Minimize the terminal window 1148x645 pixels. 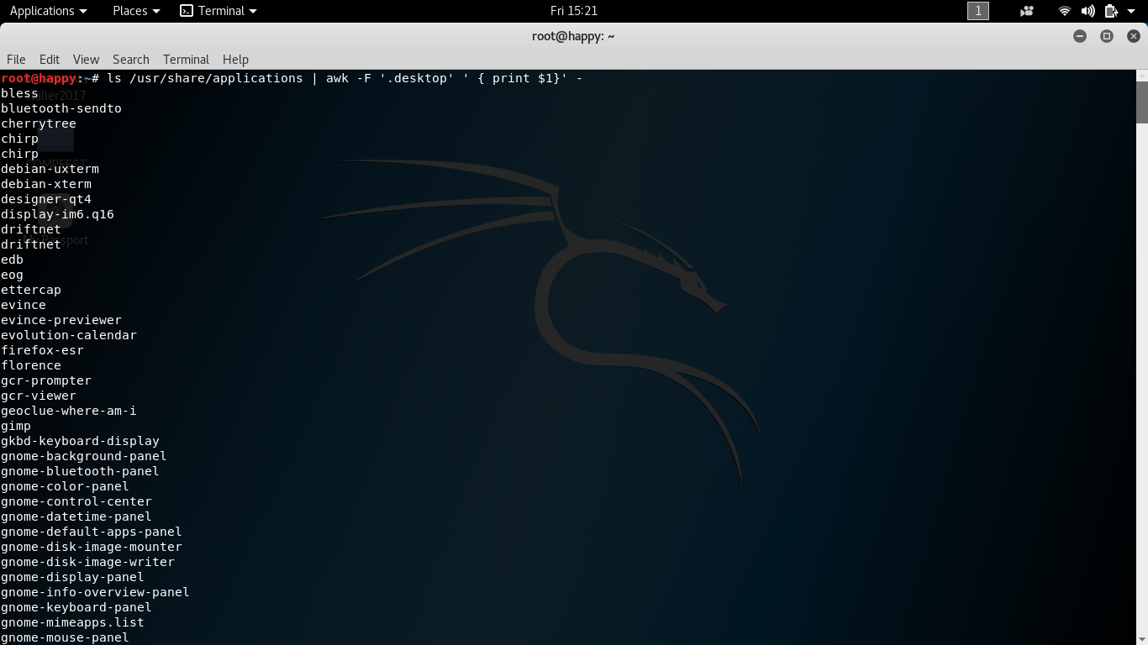tap(1080, 36)
